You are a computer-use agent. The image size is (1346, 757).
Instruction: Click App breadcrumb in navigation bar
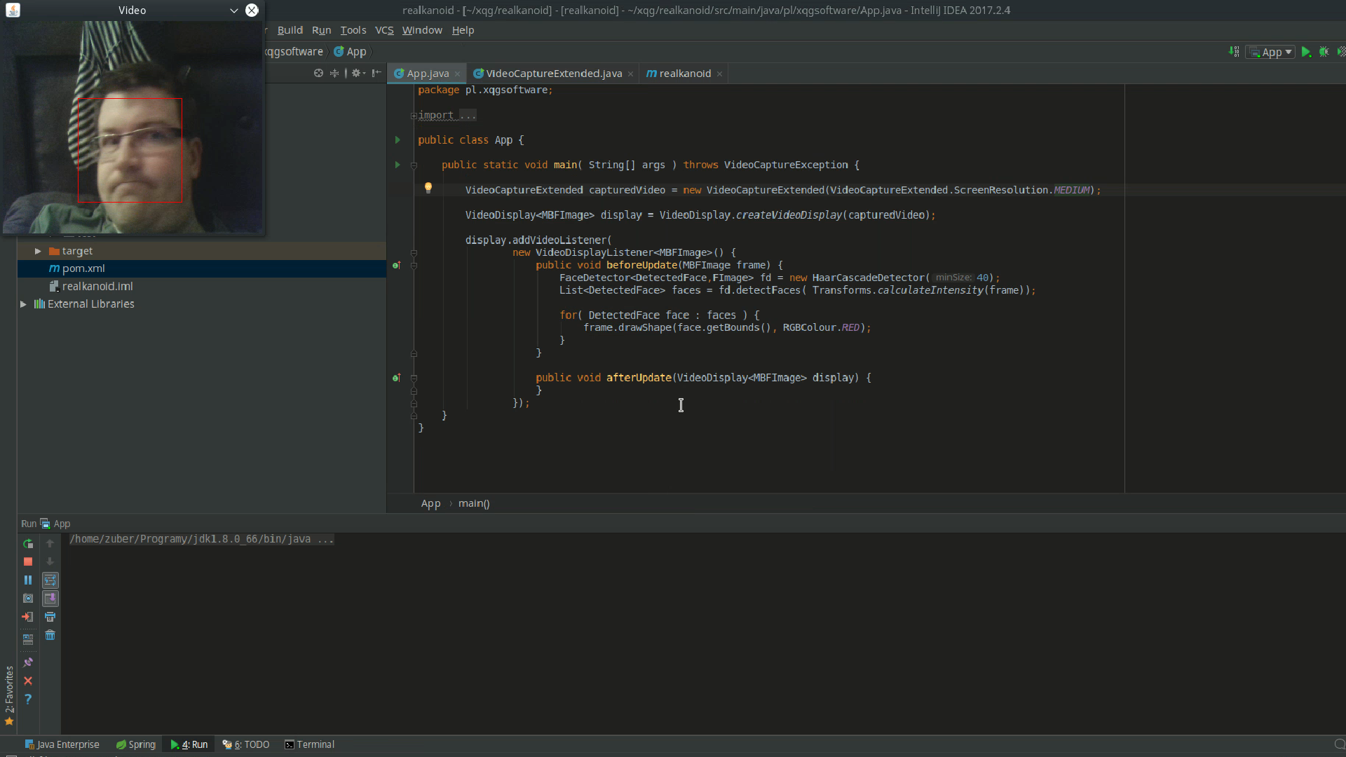tap(350, 52)
